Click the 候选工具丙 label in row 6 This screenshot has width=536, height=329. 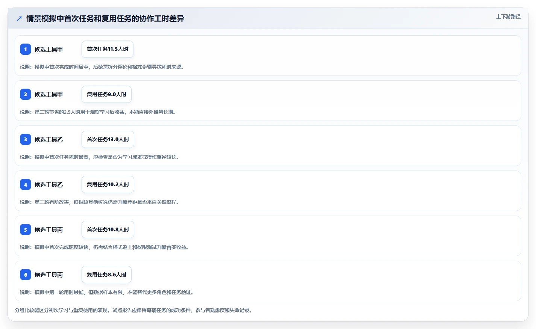tap(48, 275)
